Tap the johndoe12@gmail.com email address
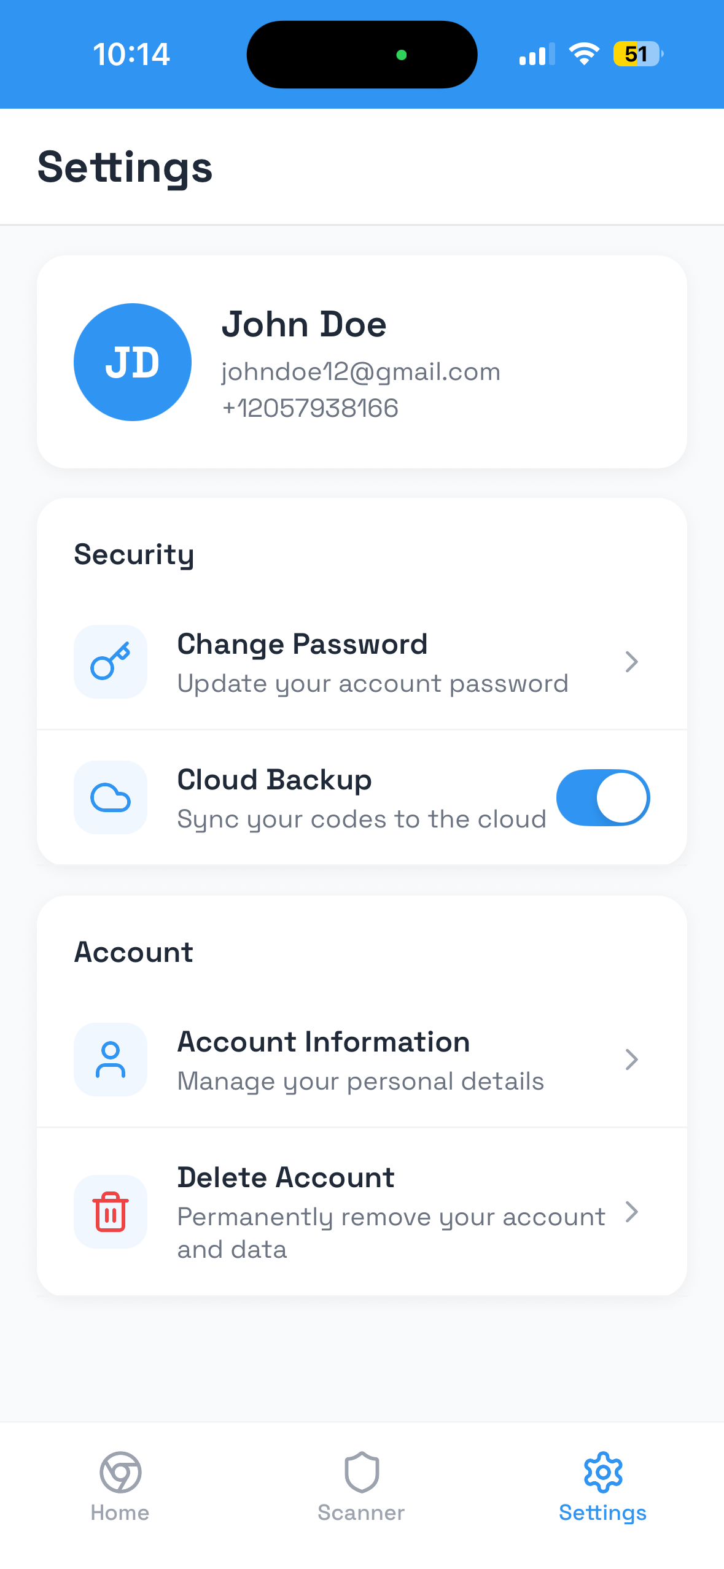The width and height of the screenshot is (724, 1569). pyautogui.click(x=361, y=372)
